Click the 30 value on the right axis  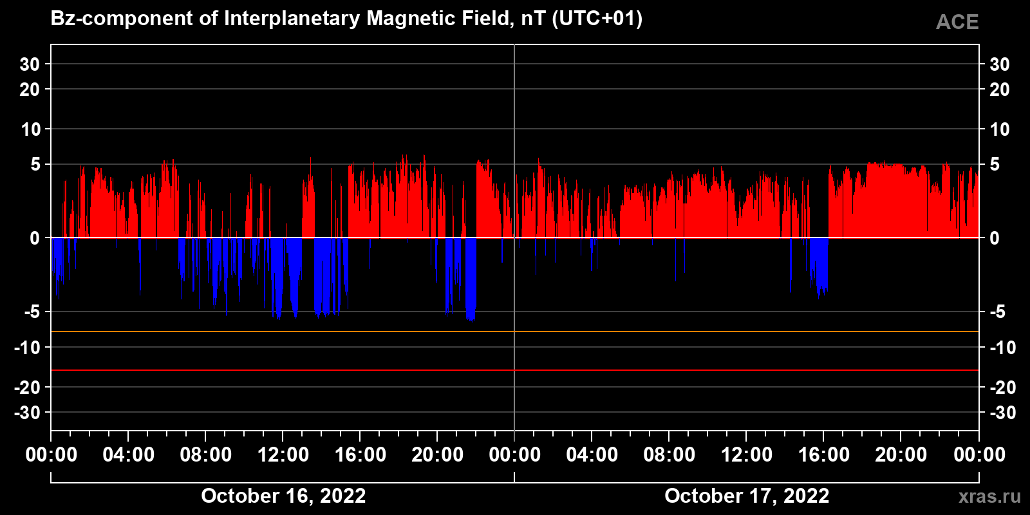[x=1000, y=64]
